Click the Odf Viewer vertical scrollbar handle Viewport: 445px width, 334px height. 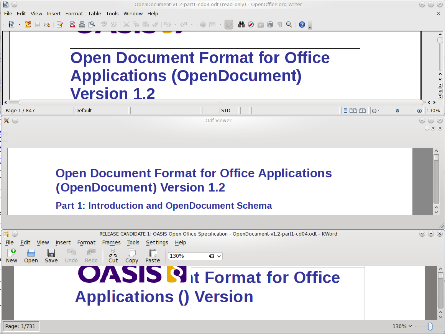tap(437, 157)
